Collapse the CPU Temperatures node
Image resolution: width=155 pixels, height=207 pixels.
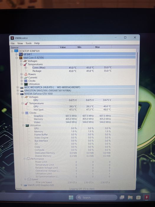(21, 64)
